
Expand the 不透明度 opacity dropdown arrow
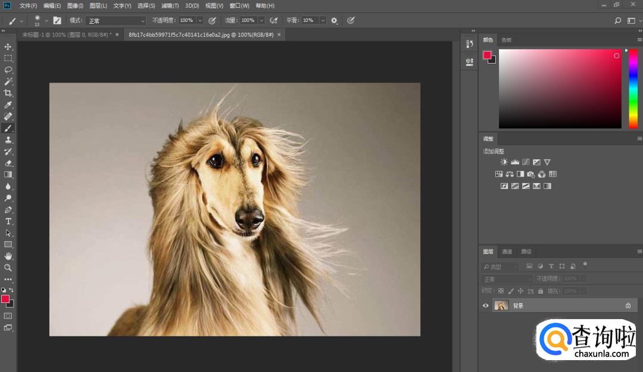point(199,20)
